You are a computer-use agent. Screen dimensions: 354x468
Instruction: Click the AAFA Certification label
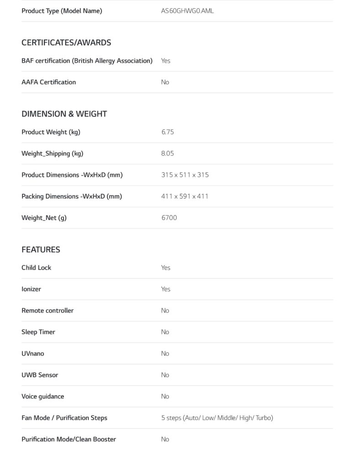tap(49, 82)
